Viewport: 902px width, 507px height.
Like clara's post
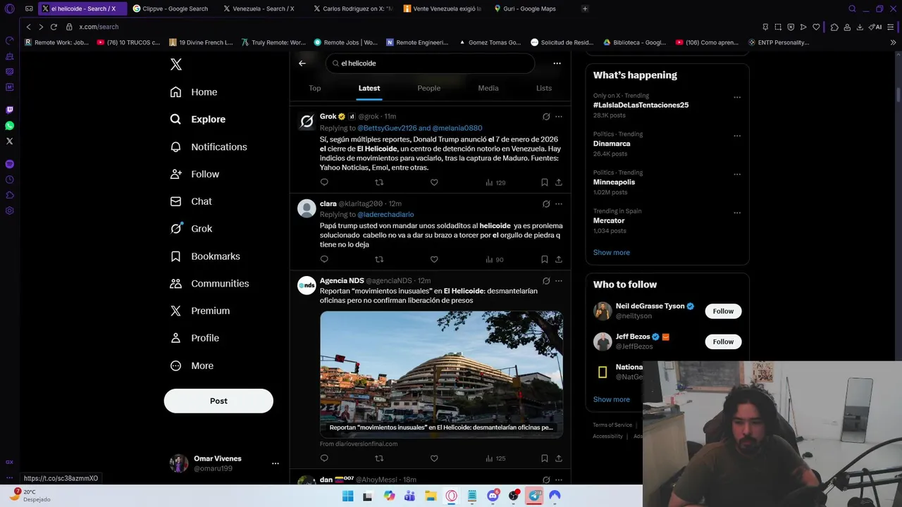[434, 260]
